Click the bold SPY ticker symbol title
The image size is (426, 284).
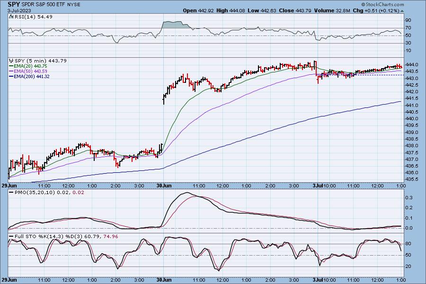coord(14,4)
